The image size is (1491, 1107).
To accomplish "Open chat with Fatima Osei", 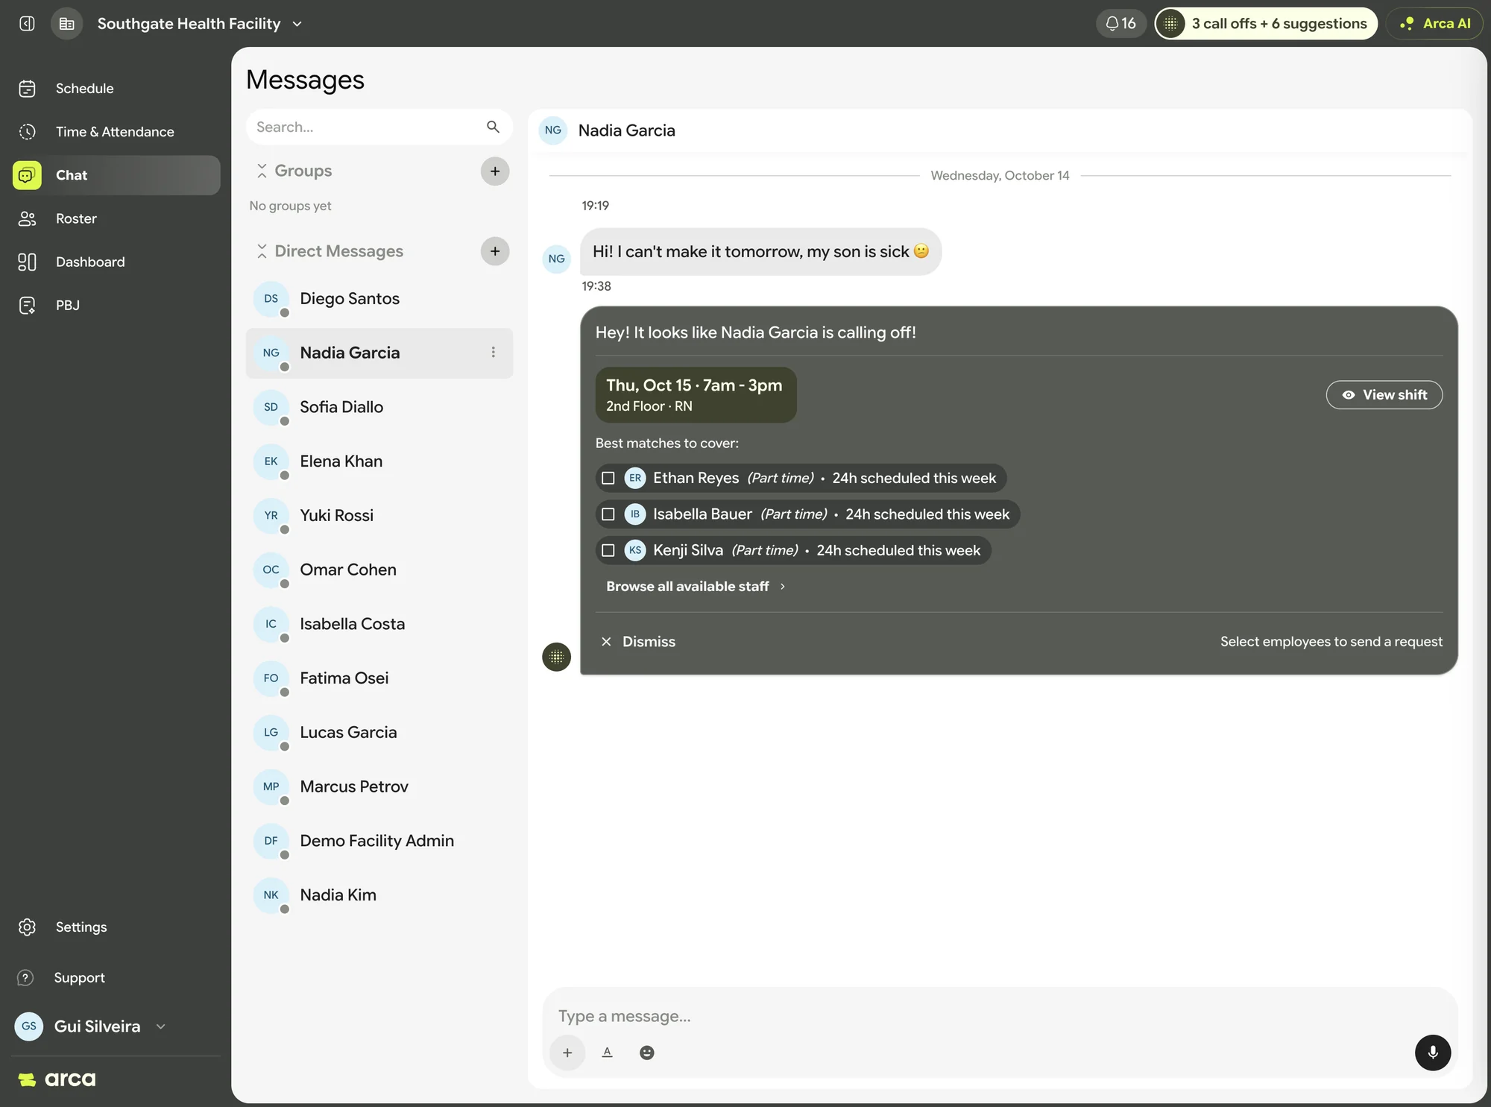I will pos(379,678).
